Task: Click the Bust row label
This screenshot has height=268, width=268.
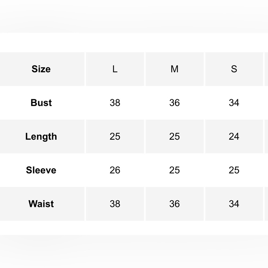Action: click(41, 103)
